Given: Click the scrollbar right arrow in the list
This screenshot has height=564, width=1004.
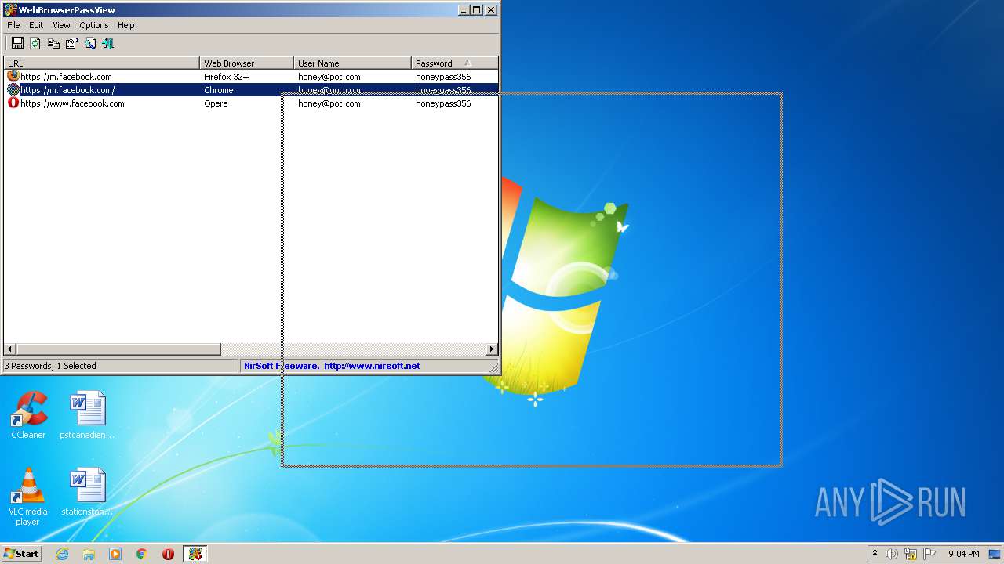Looking at the screenshot, I should 492,349.
